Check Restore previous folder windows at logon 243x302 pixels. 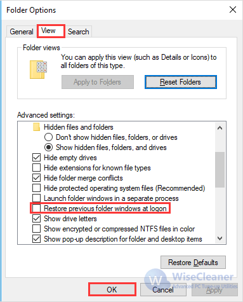pos(36,209)
